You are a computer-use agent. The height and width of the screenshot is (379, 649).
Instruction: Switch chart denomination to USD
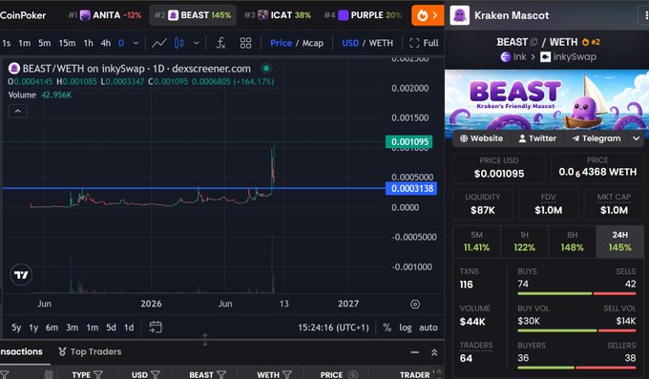[350, 43]
